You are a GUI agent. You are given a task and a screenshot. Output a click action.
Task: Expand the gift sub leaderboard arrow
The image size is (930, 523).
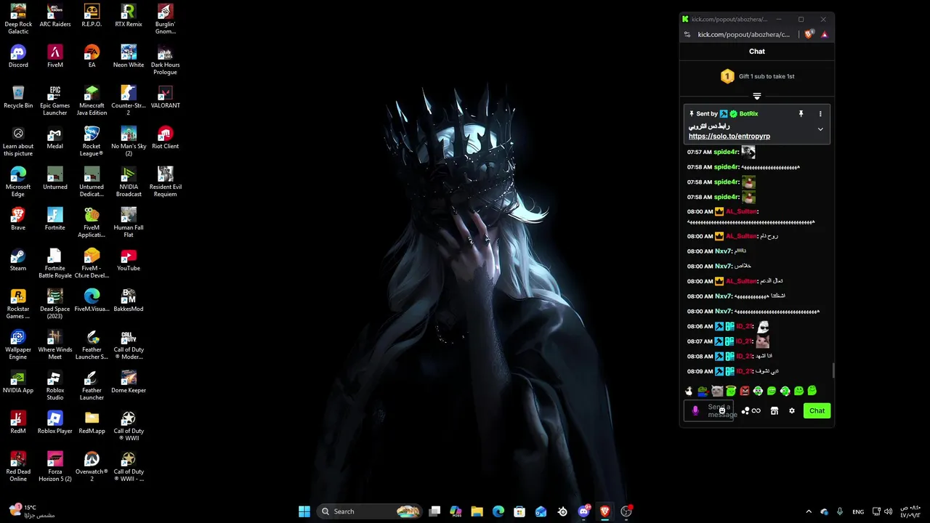(x=757, y=96)
